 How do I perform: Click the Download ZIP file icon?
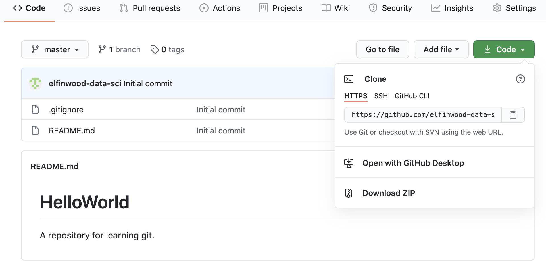pyautogui.click(x=349, y=193)
